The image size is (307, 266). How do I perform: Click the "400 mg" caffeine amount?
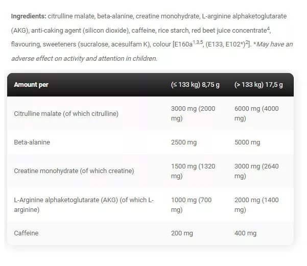click(x=245, y=233)
